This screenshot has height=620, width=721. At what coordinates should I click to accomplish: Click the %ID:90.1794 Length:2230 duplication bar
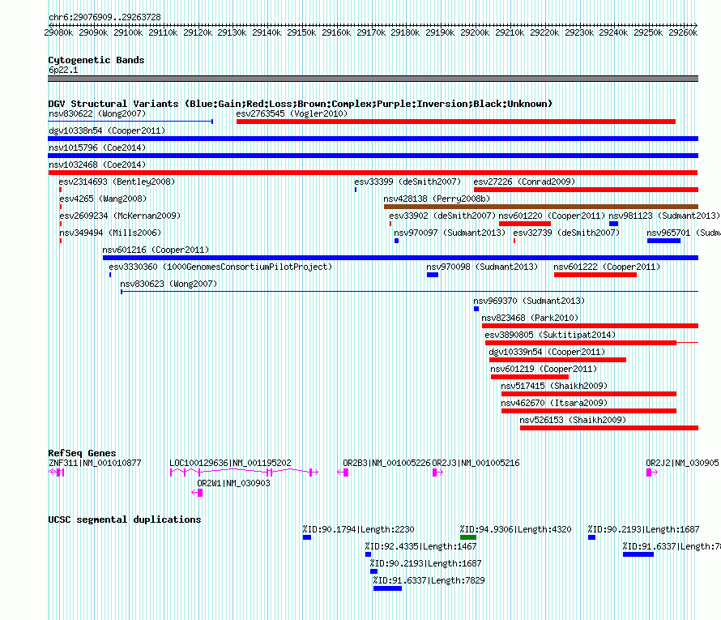307,537
